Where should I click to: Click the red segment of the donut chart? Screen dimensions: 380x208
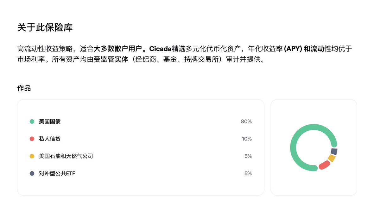(324, 165)
